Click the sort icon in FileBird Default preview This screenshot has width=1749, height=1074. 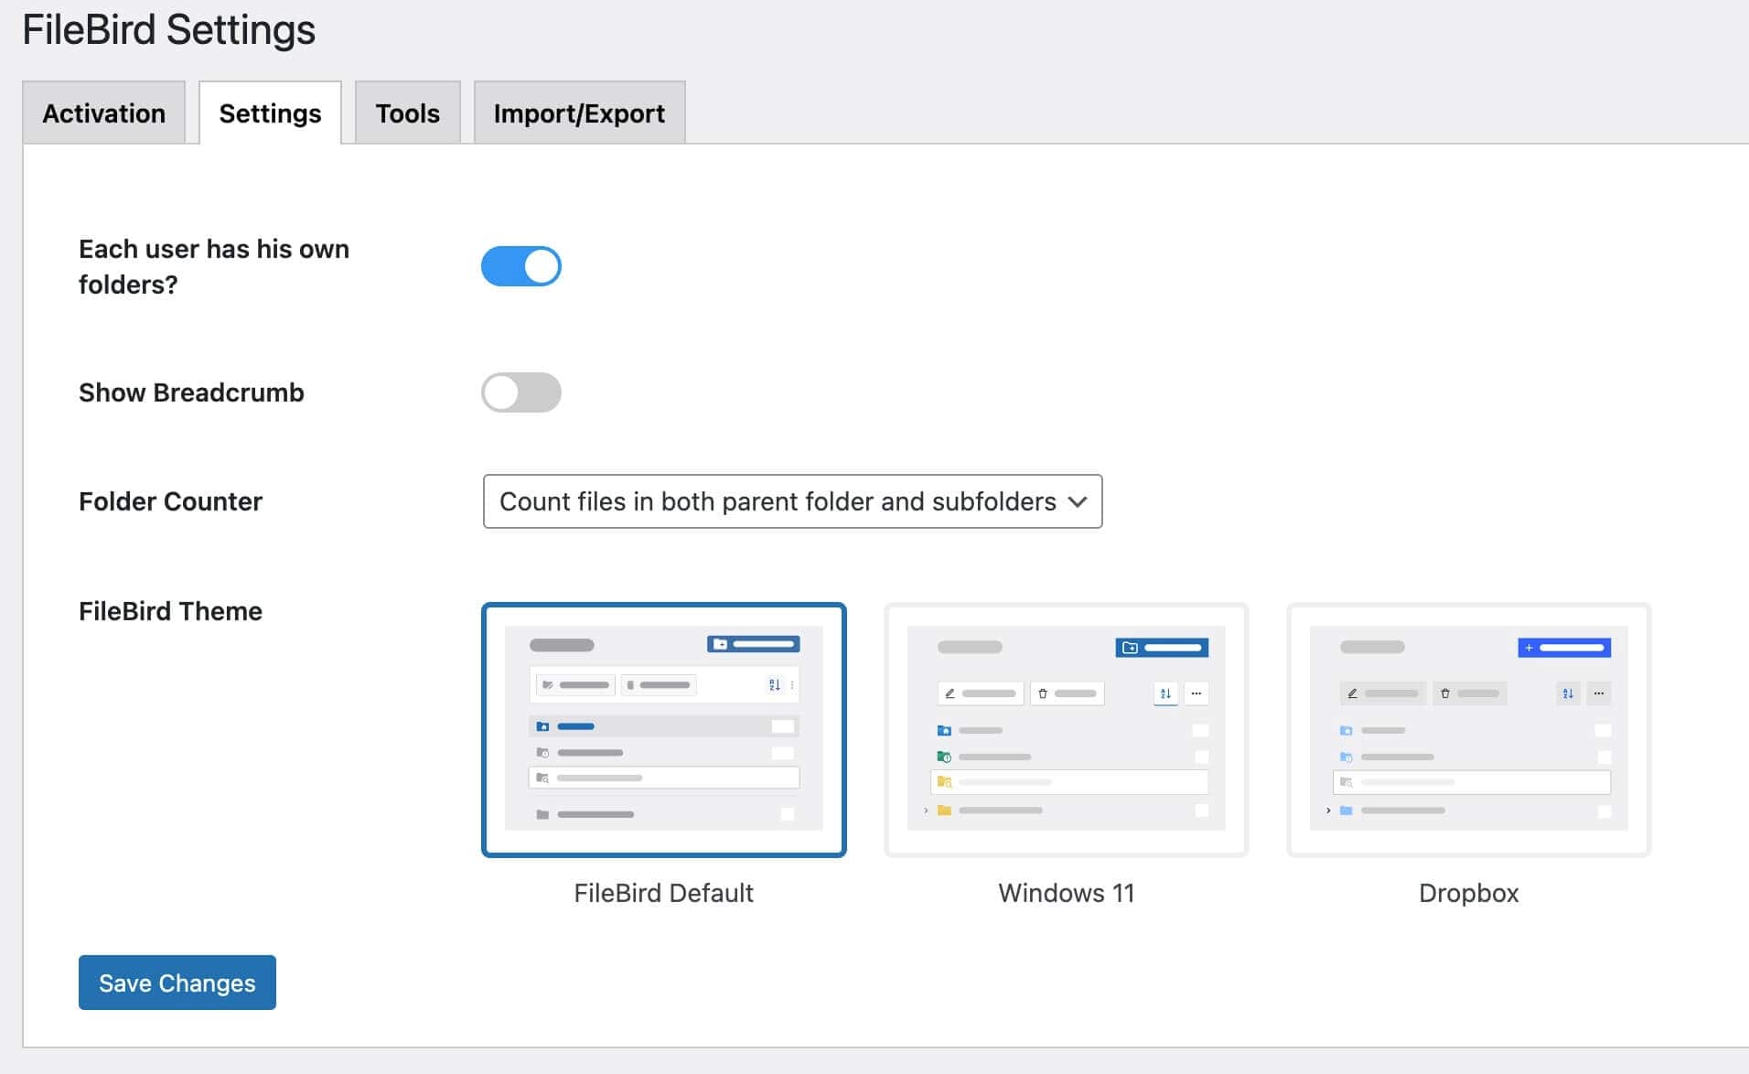[774, 685]
